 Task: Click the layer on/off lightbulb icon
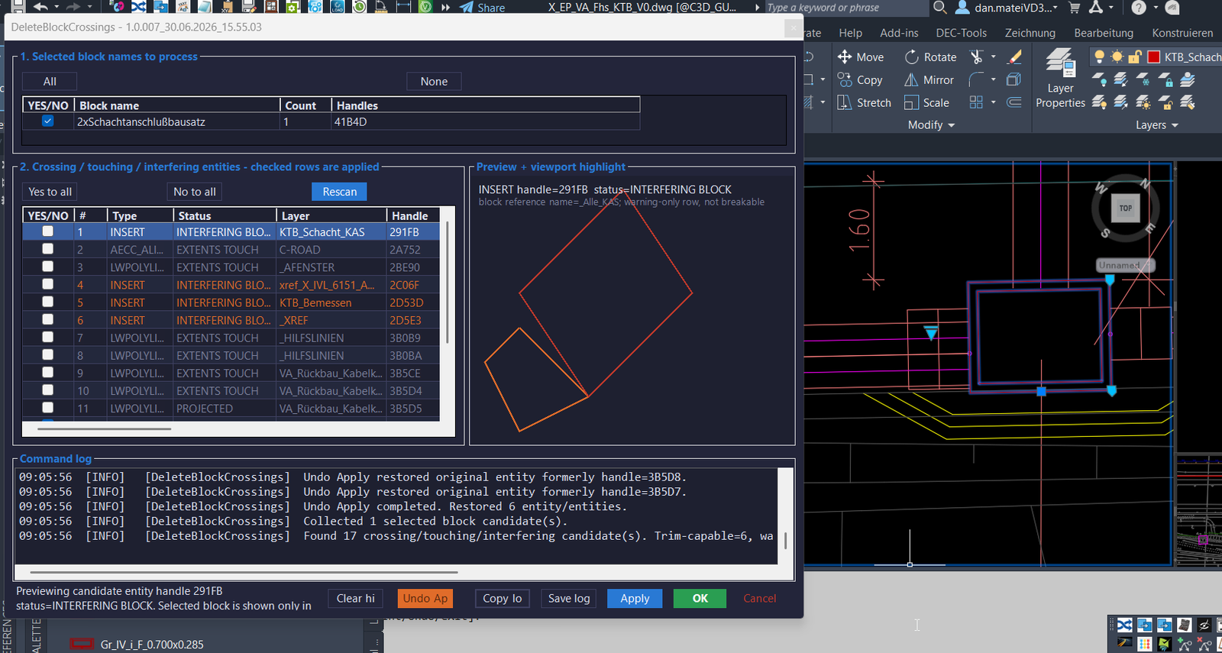point(1099,57)
